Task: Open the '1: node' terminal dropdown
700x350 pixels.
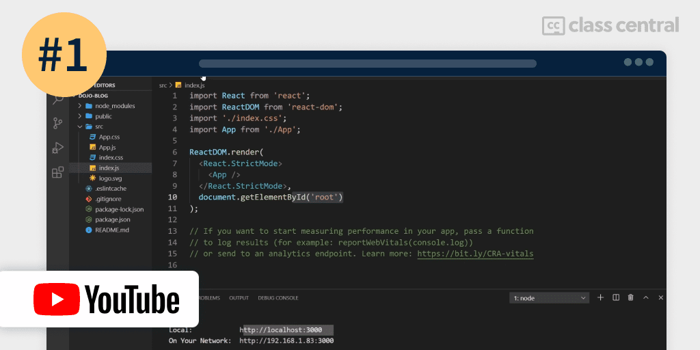Action: tap(549, 298)
